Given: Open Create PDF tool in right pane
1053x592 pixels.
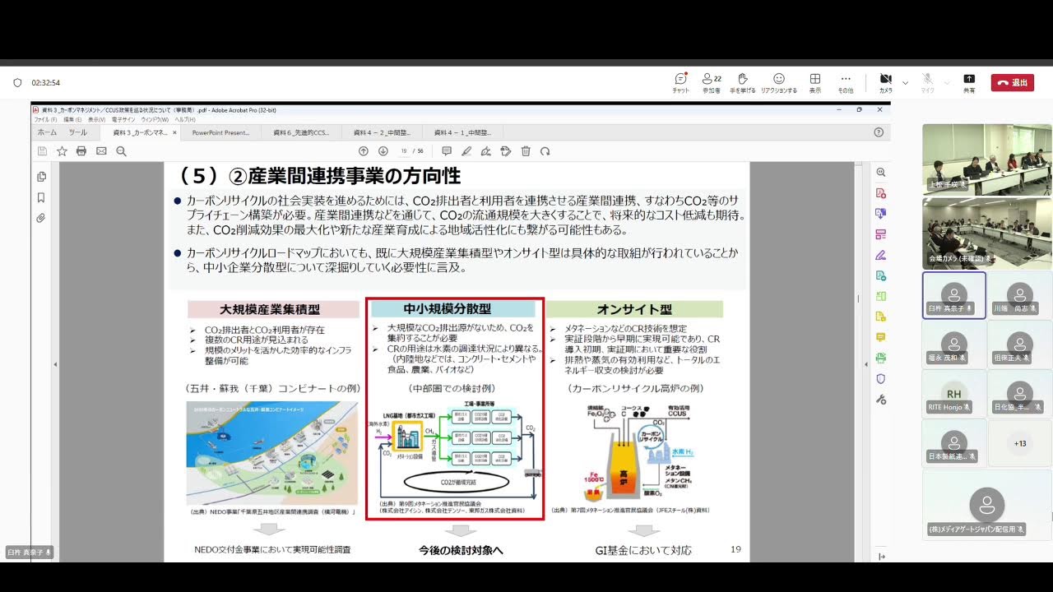Looking at the screenshot, I should pos(881,193).
